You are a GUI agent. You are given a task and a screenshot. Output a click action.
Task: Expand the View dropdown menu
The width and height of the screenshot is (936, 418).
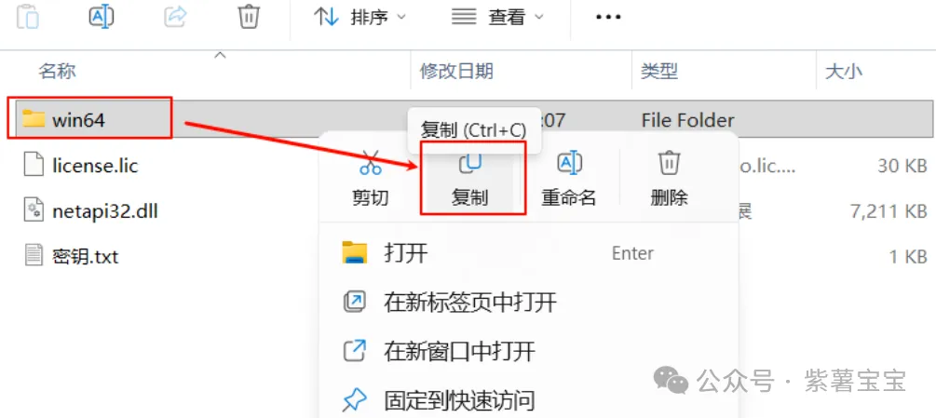498,18
